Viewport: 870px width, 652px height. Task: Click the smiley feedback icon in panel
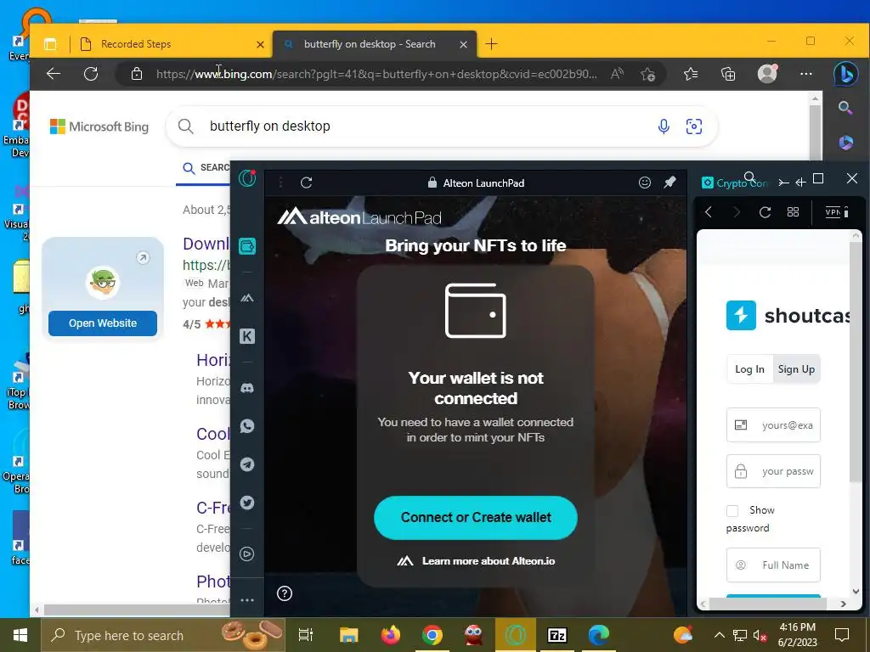tap(644, 183)
